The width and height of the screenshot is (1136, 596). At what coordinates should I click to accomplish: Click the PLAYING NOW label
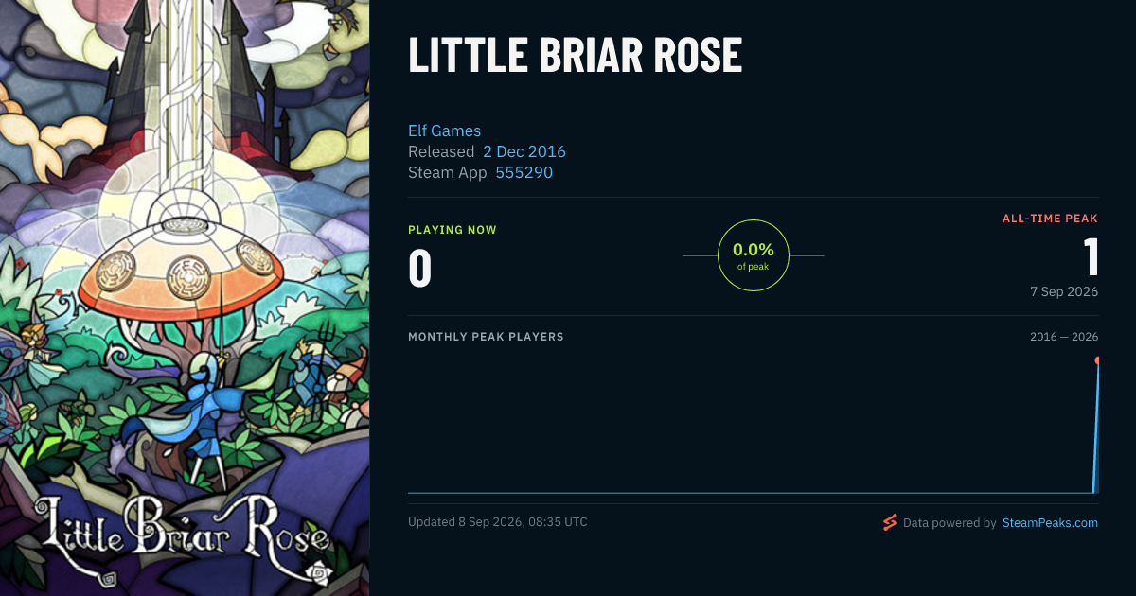pos(453,230)
